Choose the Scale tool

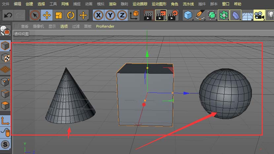58,15
